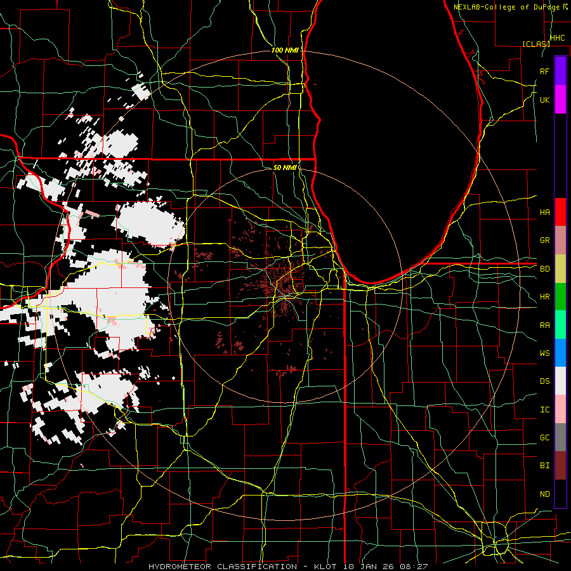This screenshot has height=571, width=571.
Task: Click the GR legend label
Action: 544,240
